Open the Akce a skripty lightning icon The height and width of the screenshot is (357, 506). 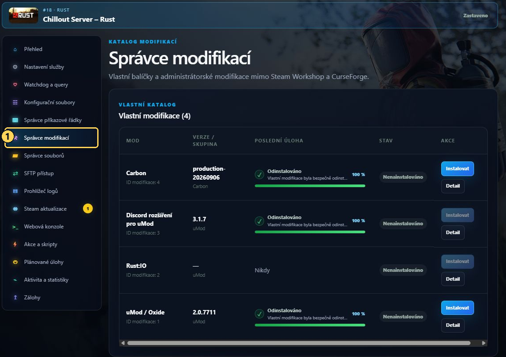(x=15, y=244)
